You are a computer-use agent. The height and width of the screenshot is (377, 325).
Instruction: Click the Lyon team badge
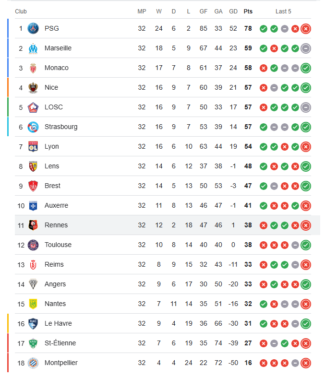[x=33, y=146]
